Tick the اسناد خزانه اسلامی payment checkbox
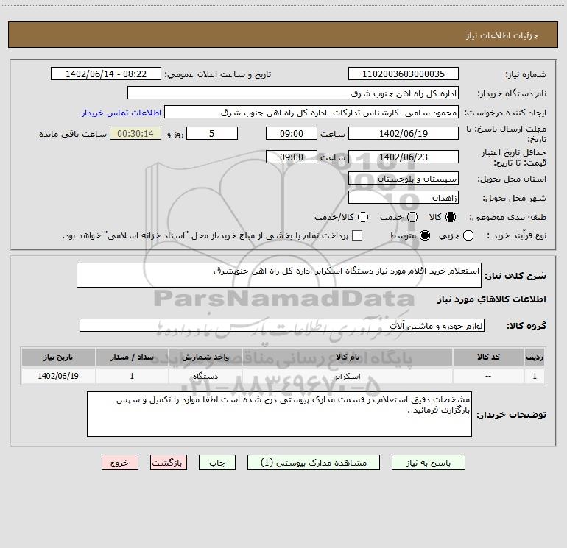Screen dimensions: 567x548 357,235
